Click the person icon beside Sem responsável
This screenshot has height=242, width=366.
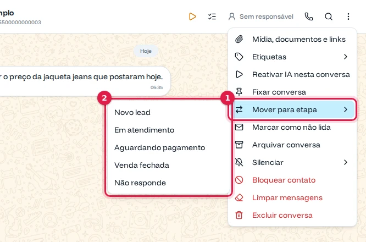coord(232,16)
